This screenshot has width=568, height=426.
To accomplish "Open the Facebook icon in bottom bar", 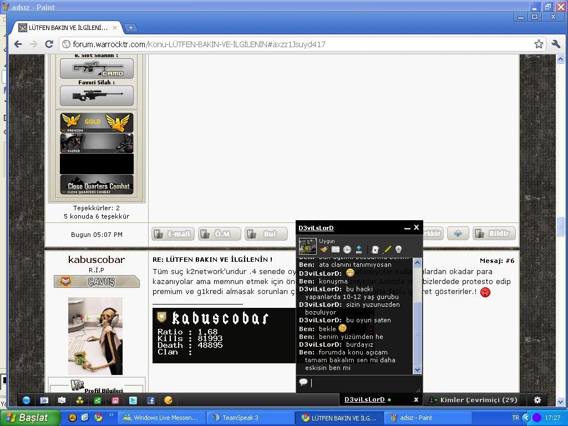I will pyautogui.click(x=150, y=400).
